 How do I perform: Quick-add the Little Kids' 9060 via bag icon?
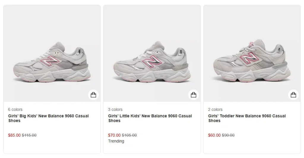pos(194,95)
